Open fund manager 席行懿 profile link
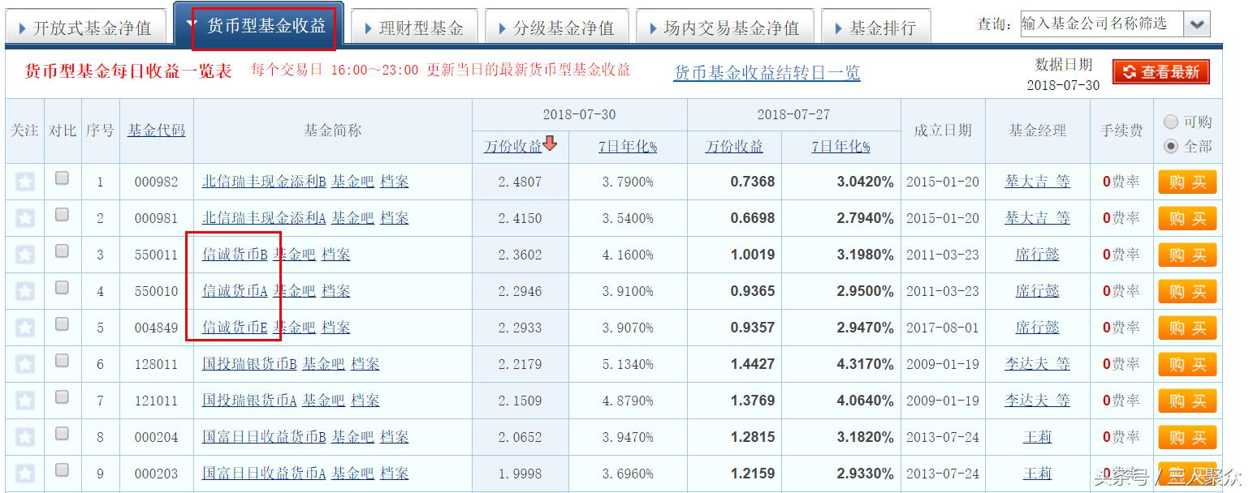This screenshot has width=1253, height=493. click(x=1037, y=255)
